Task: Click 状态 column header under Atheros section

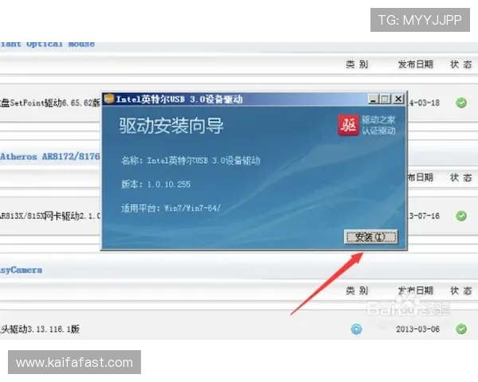Action: tap(461, 177)
